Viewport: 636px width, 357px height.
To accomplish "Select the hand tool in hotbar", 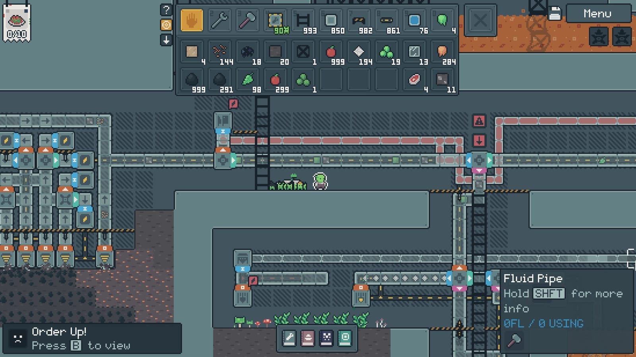I will click(192, 20).
